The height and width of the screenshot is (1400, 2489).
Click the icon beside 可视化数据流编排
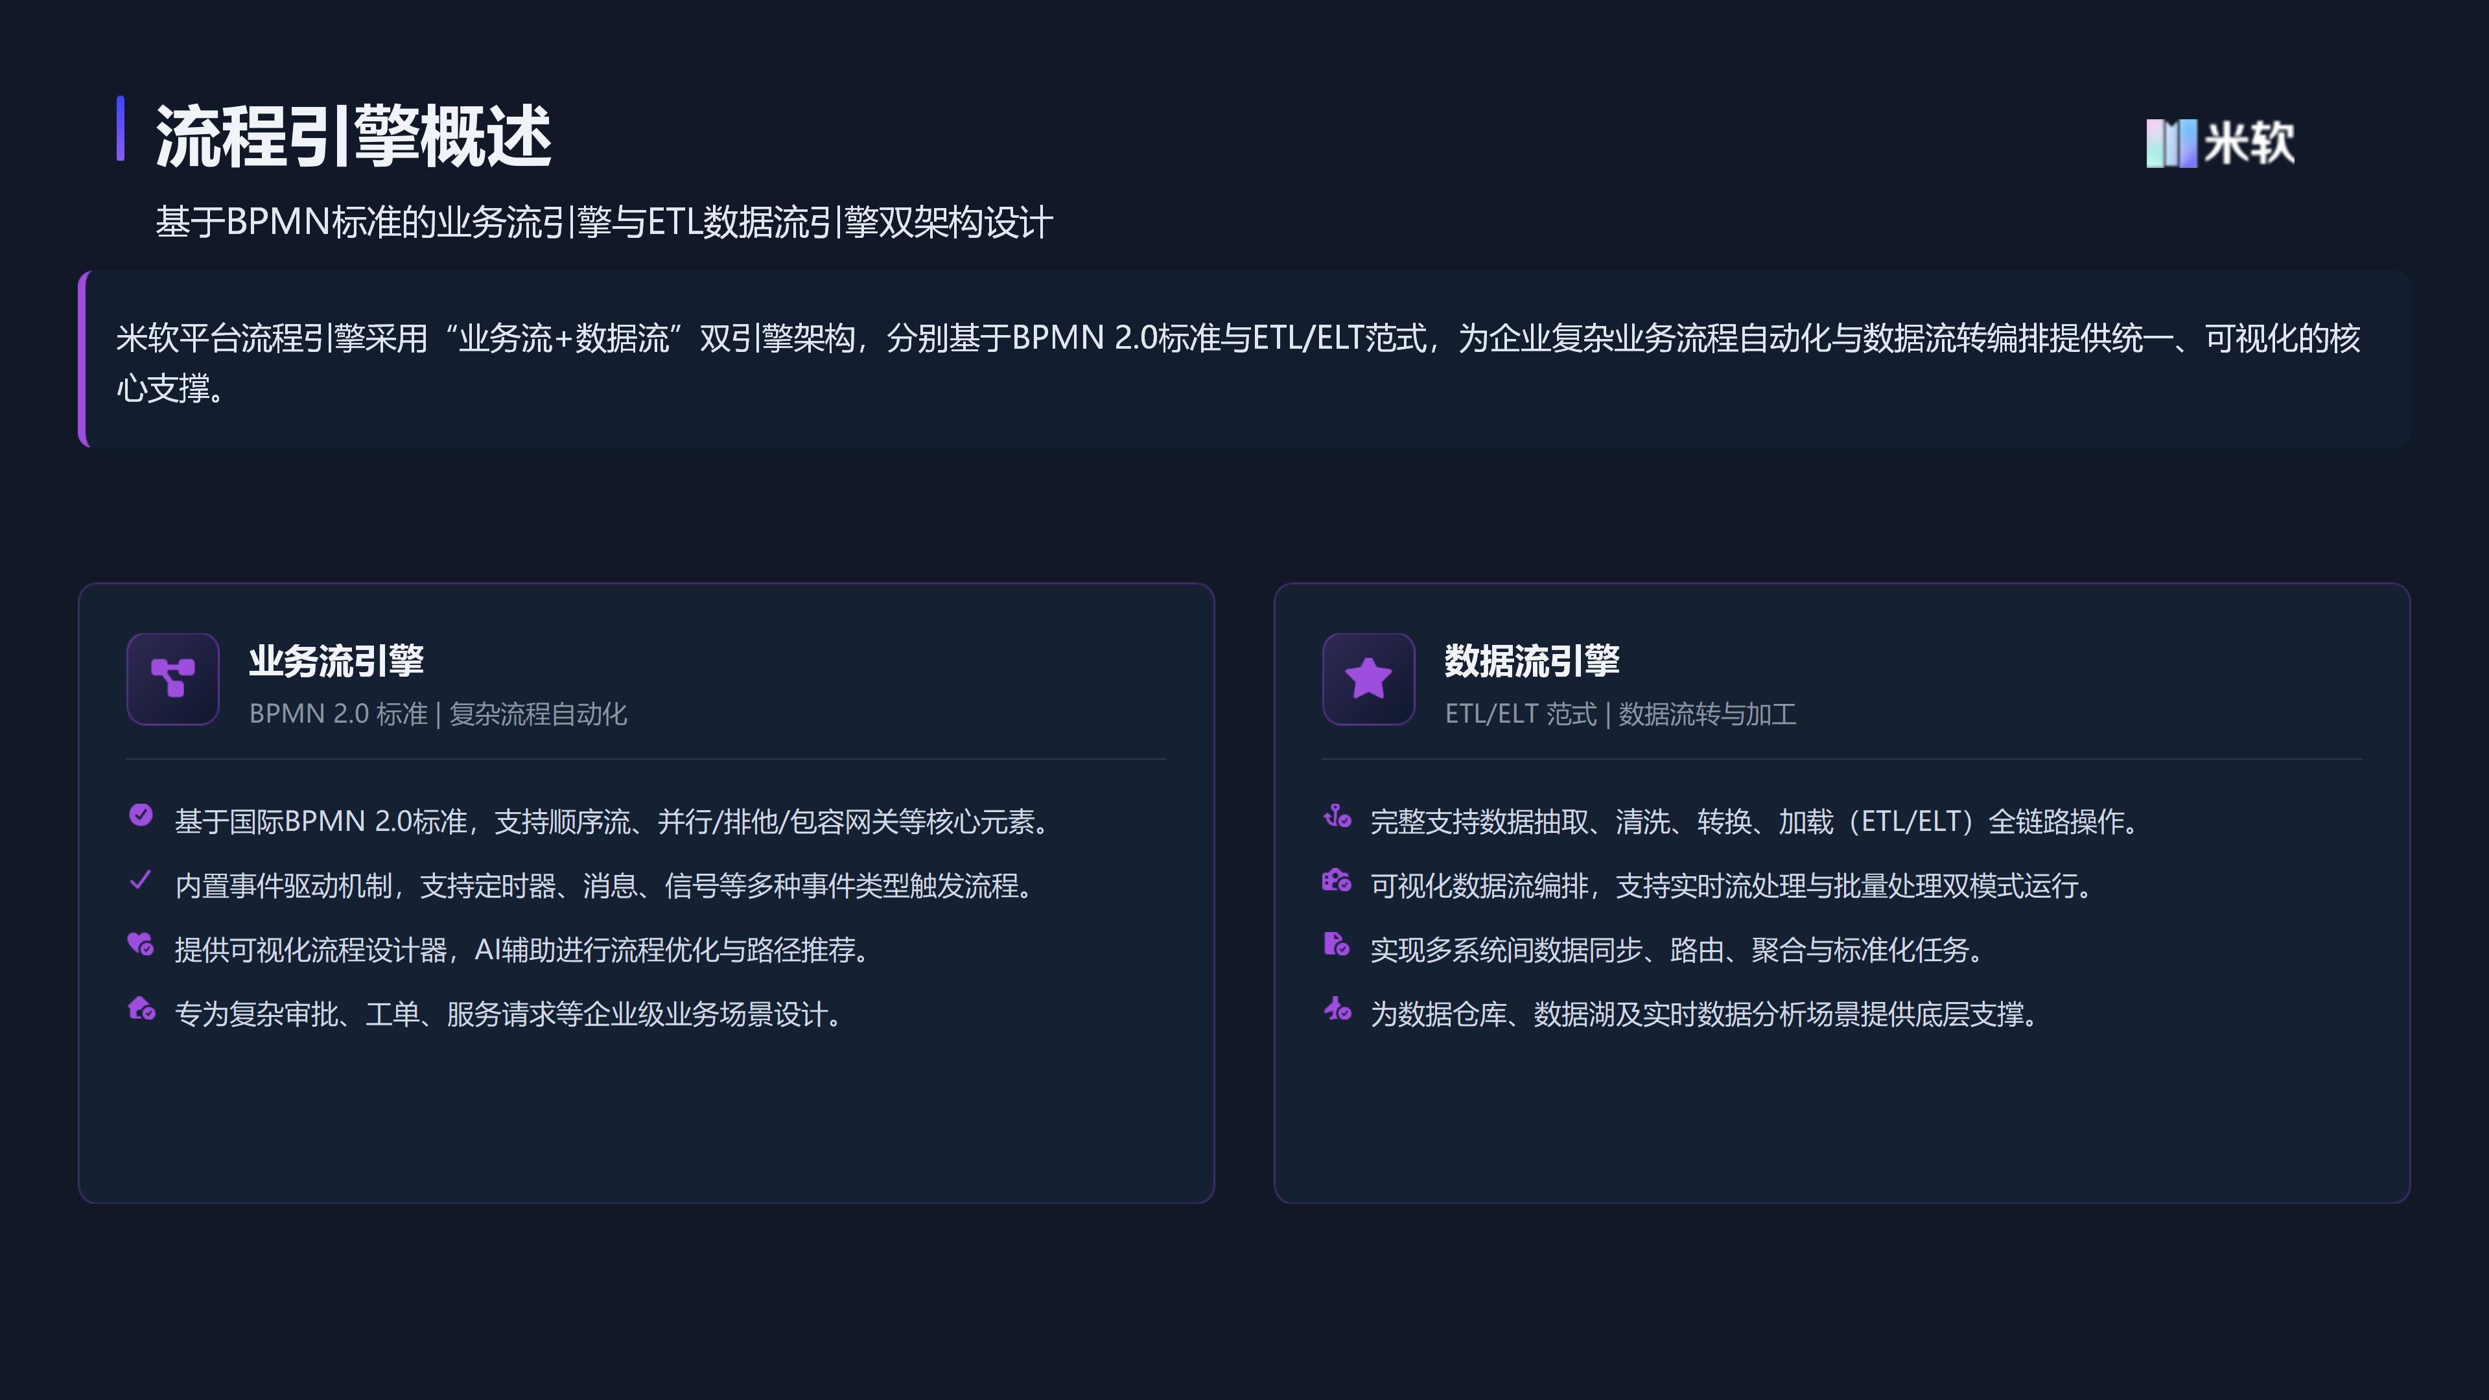coord(1337,880)
